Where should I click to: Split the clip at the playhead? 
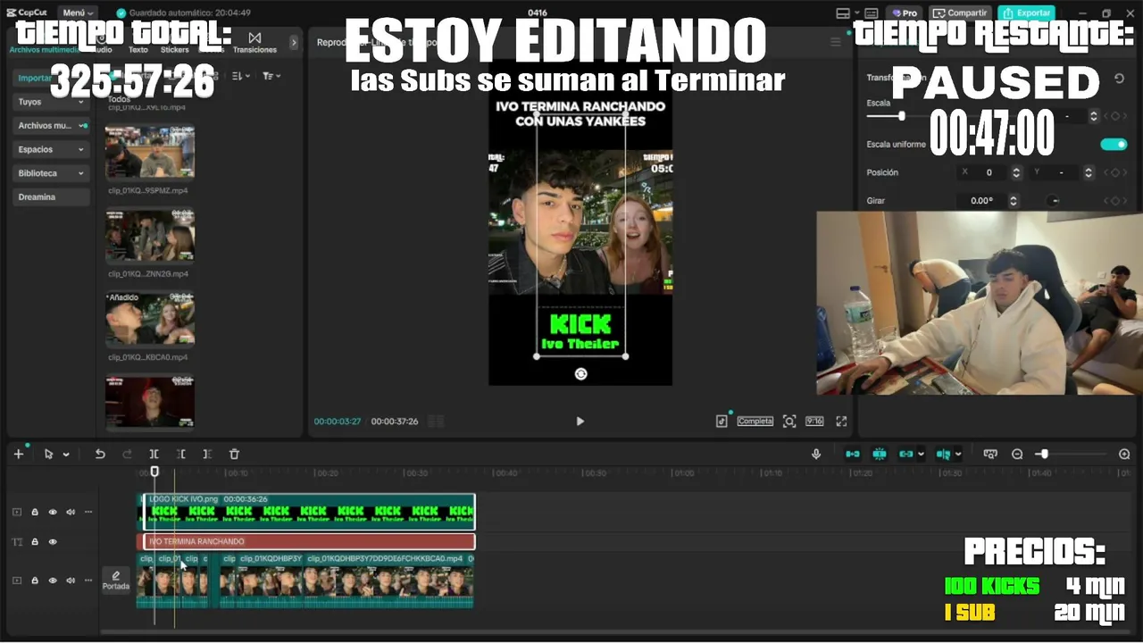click(x=154, y=454)
